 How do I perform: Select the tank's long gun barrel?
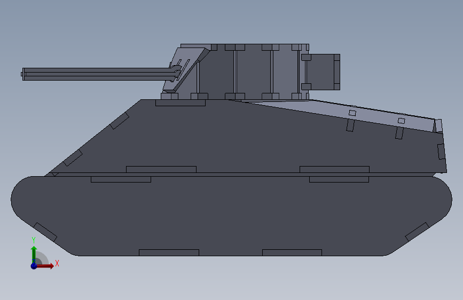[97, 74]
